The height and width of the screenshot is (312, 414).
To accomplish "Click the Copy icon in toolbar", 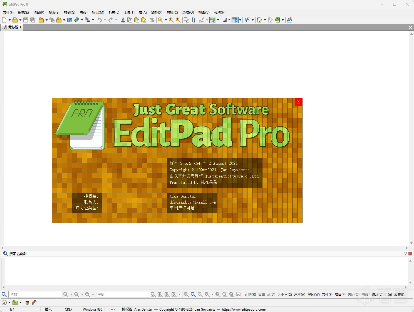I will coord(130,20).
